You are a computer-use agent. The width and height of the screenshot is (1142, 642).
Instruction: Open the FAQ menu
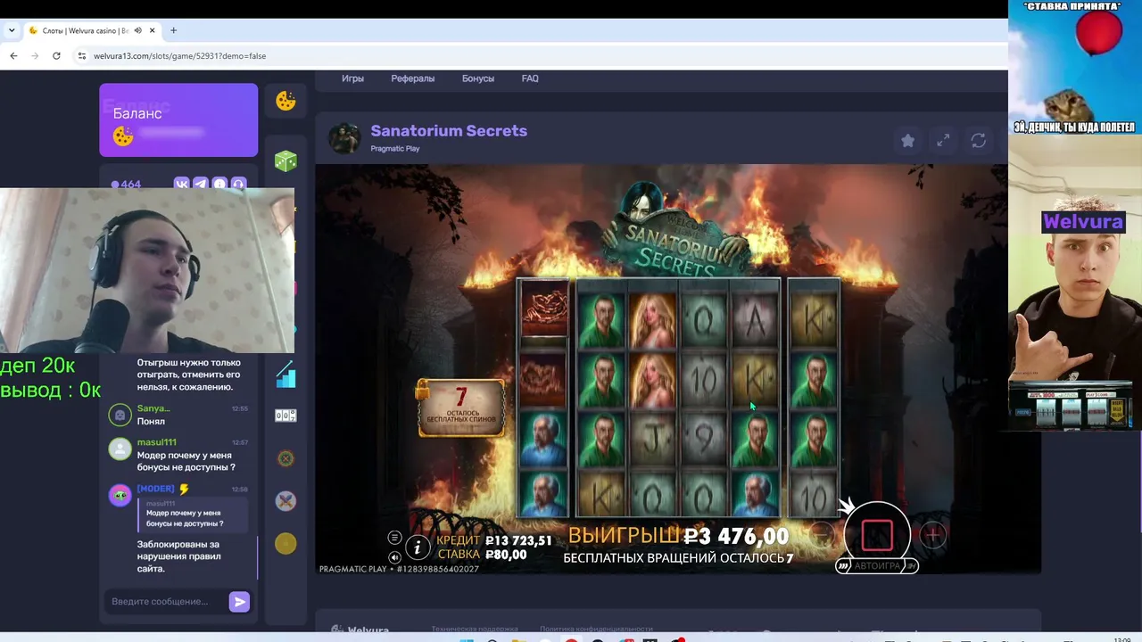(530, 78)
